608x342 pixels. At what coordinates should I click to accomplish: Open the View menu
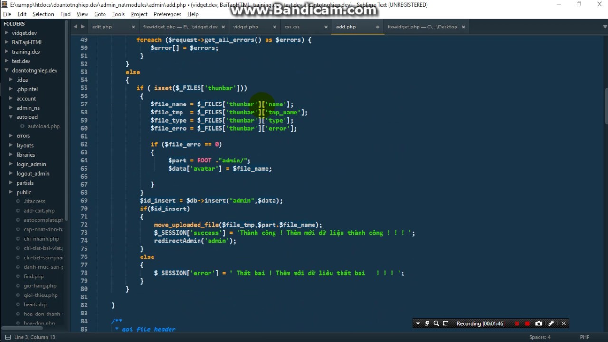coord(82,14)
